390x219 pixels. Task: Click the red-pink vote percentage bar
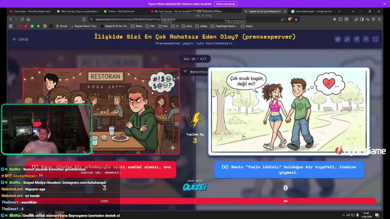coord(195,201)
